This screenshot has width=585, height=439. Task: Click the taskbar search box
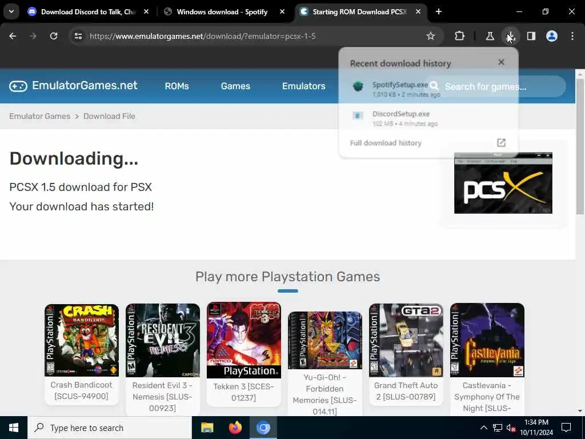pyautogui.click(x=110, y=428)
